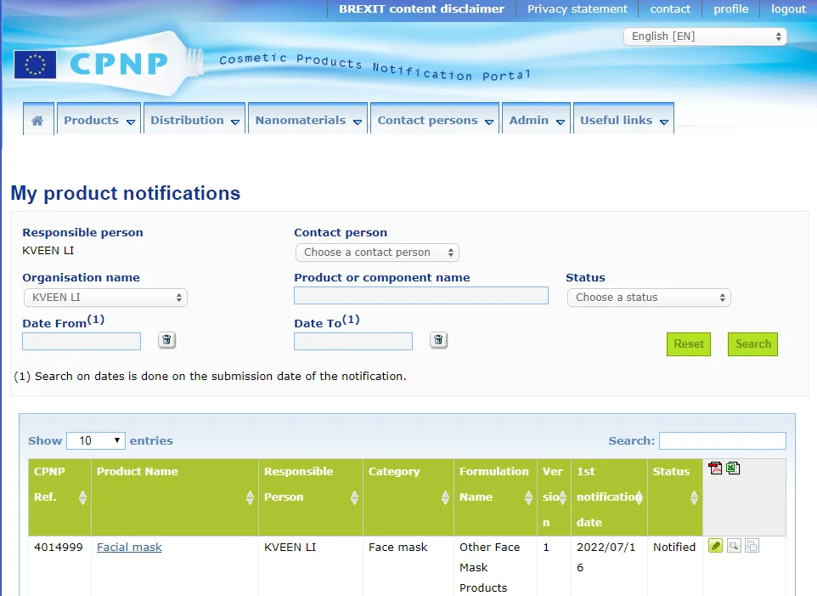Viewport: 817px width, 596px height.
Task: Expand the Products menu
Action: coord(99,121)
